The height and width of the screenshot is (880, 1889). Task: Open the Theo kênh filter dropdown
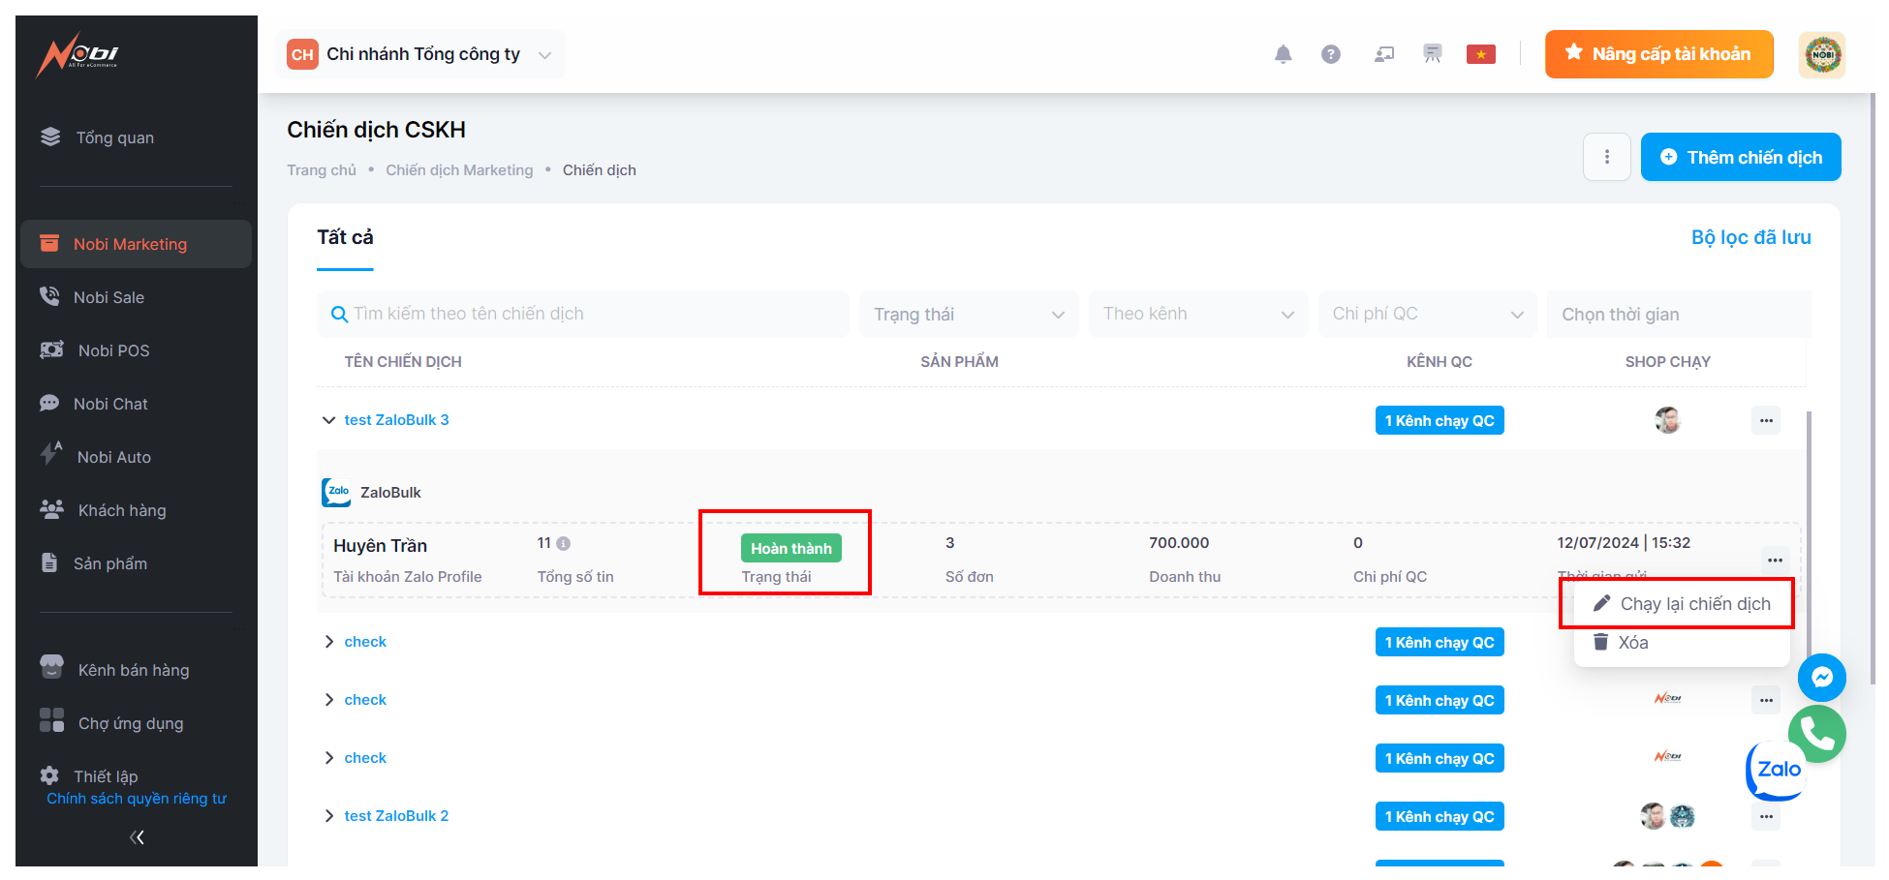[x=1197, y=315]
